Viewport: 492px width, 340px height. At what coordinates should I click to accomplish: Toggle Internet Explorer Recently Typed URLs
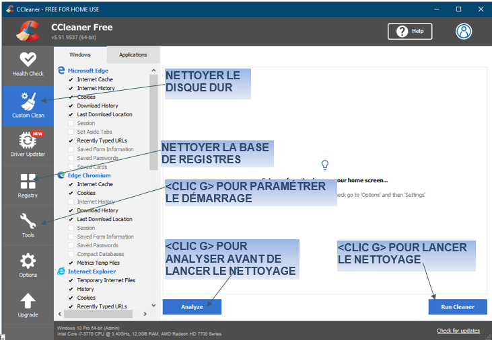point(71,306)
